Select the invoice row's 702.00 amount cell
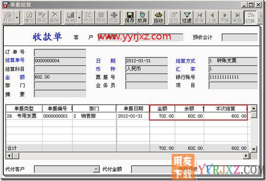266x181 pixels. pyautogui.click(x=162, y=116)
